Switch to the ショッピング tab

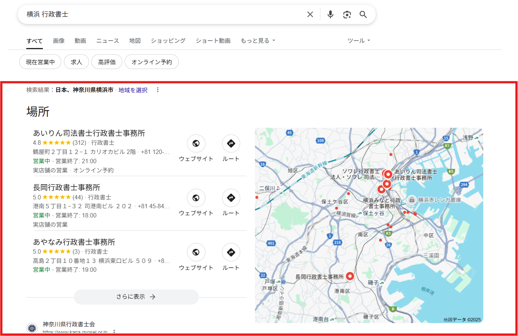(168, 41)
